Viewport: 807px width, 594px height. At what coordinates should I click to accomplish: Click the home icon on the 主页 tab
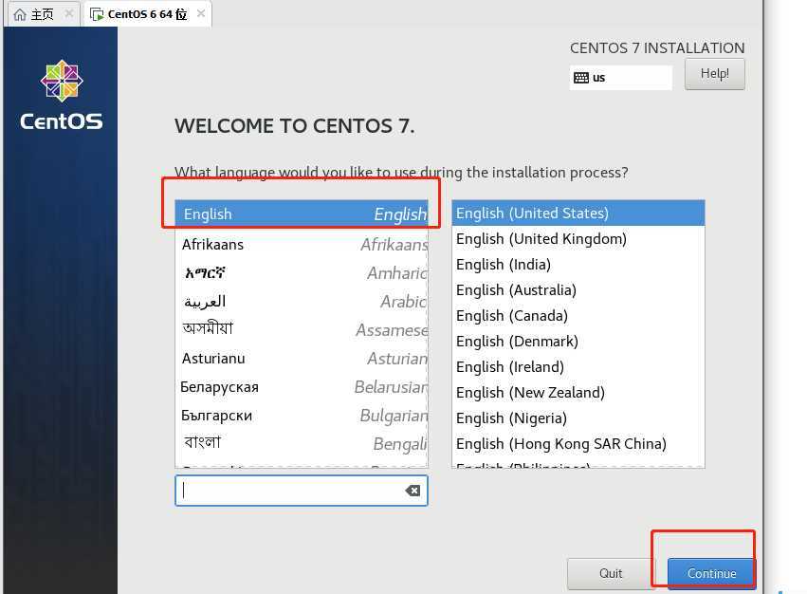pyautogui.click(x=20, y=14)
